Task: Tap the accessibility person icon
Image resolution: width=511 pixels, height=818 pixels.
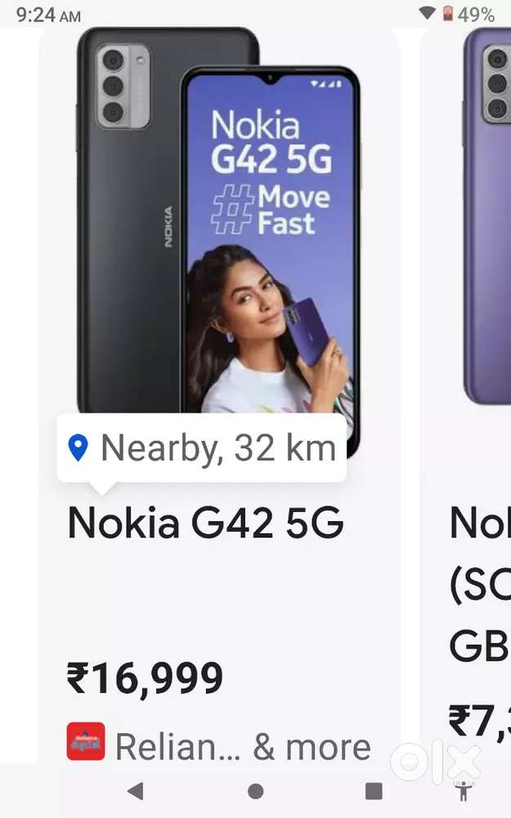Action: point(463,790)
